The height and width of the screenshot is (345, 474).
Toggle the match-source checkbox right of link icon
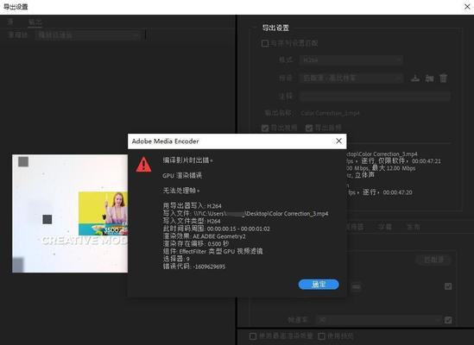pyautogui.click(x=448, y=286)
